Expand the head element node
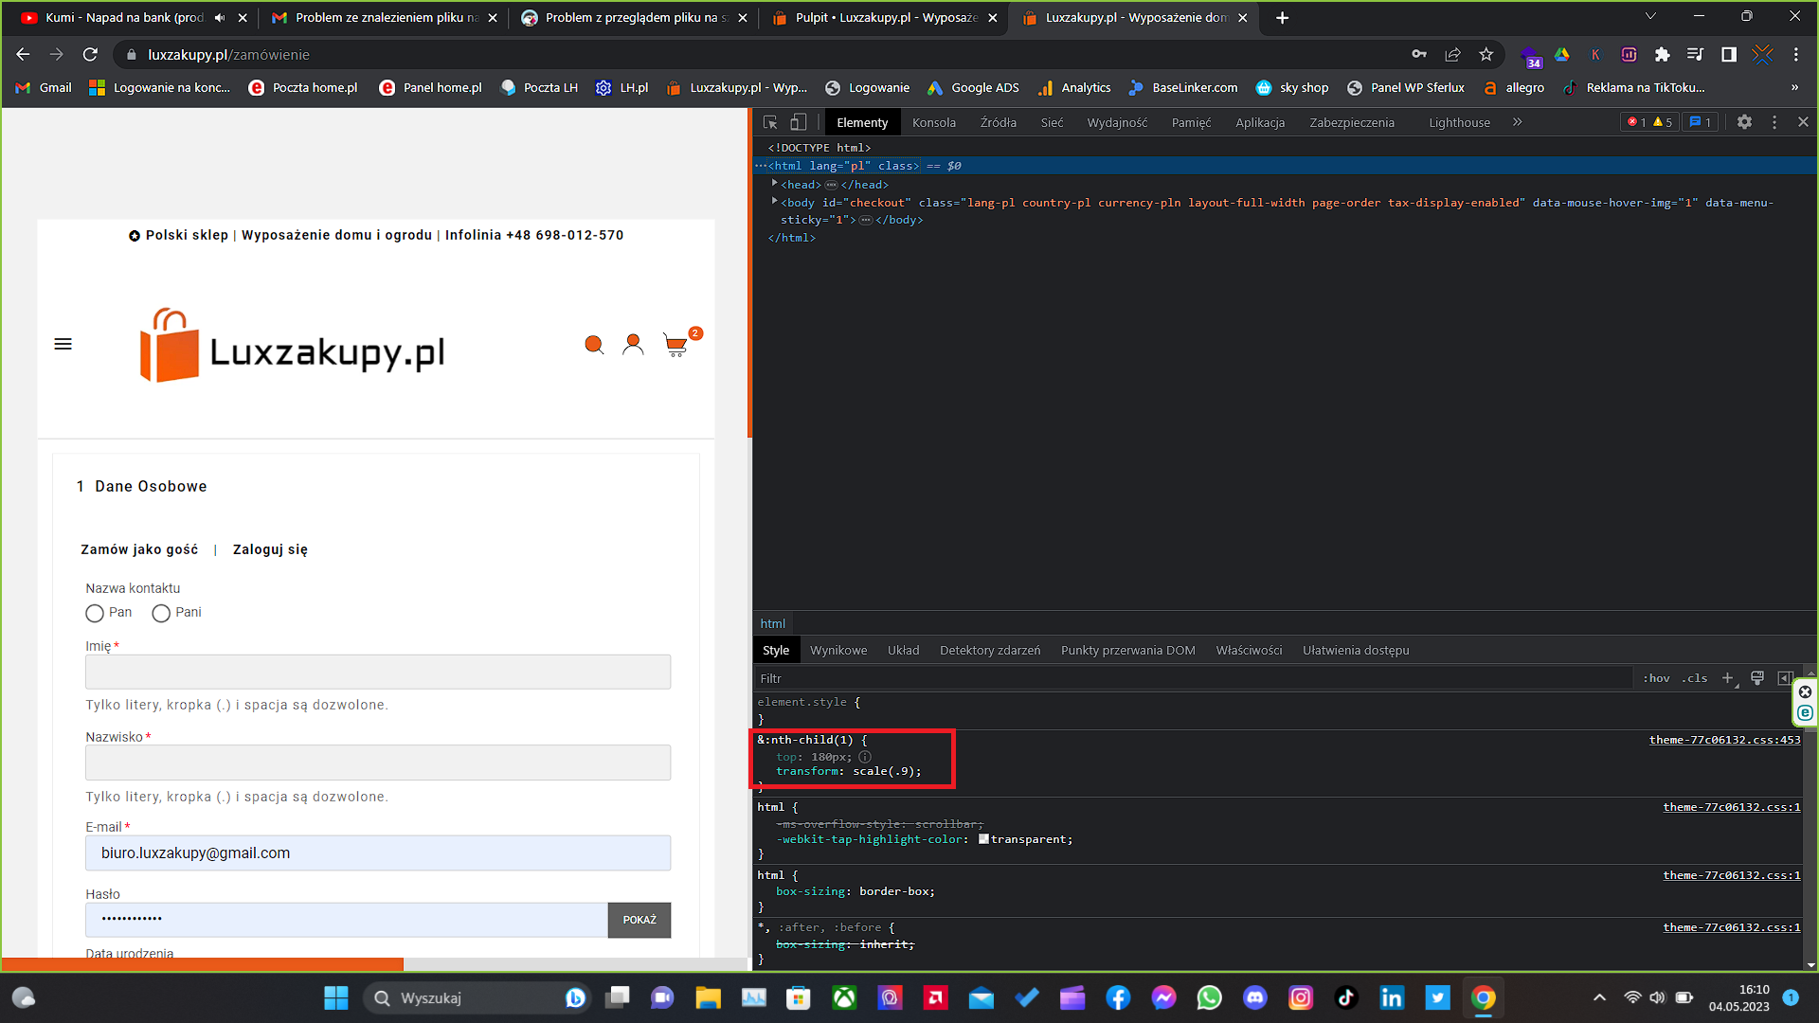 775,184
